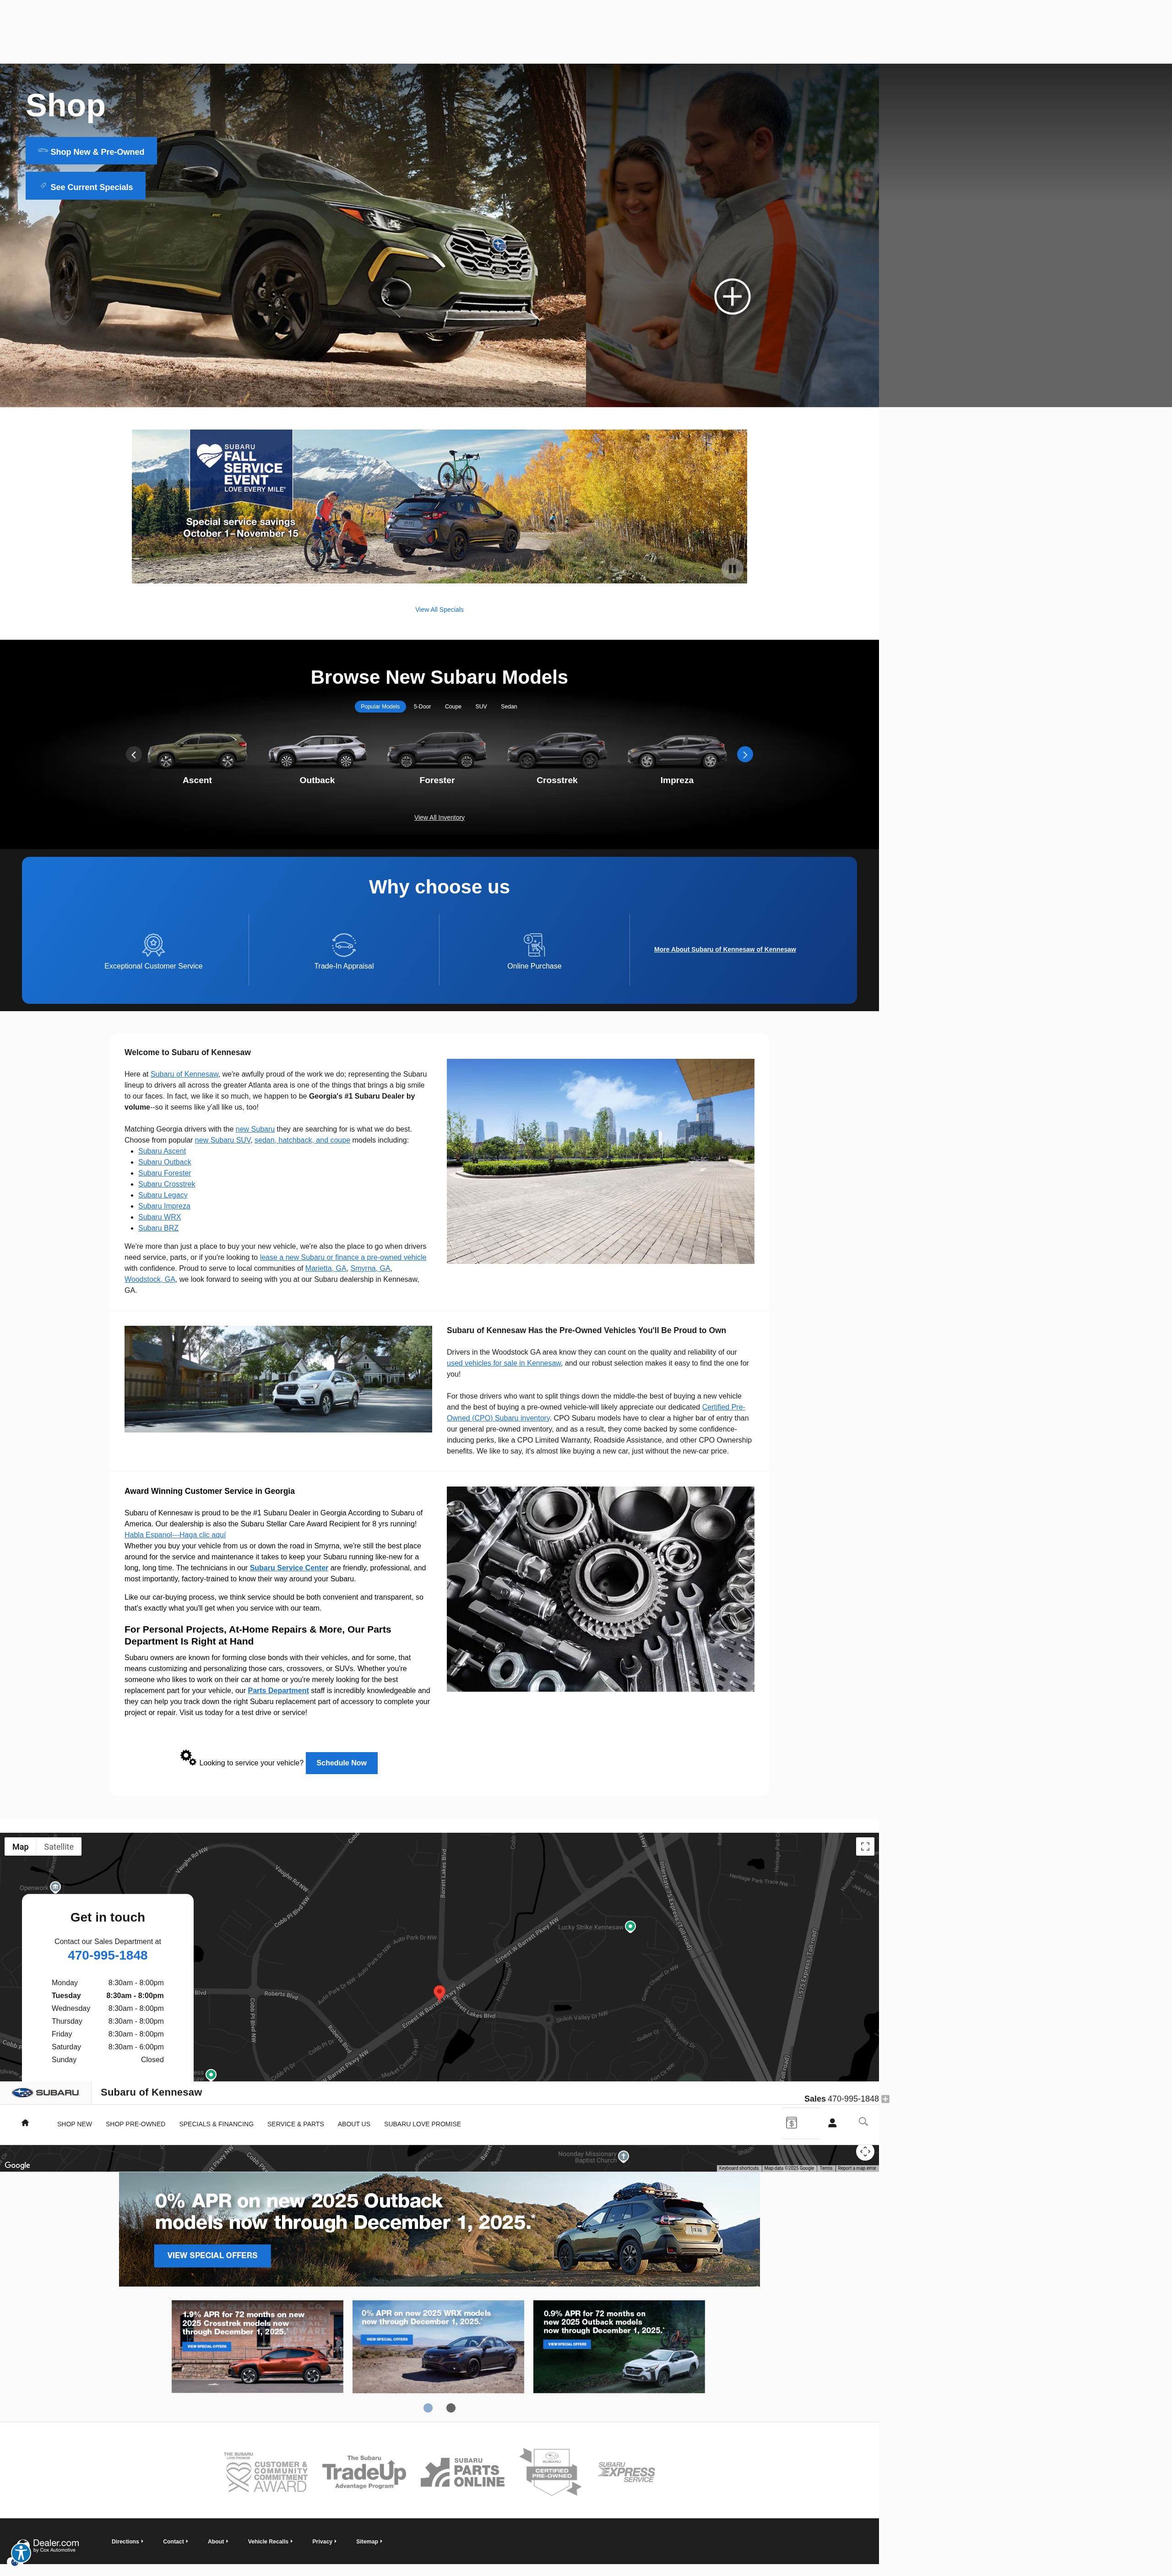
Task: Expand the Sitemap footer menu
Action: [x=369, y=2541]
